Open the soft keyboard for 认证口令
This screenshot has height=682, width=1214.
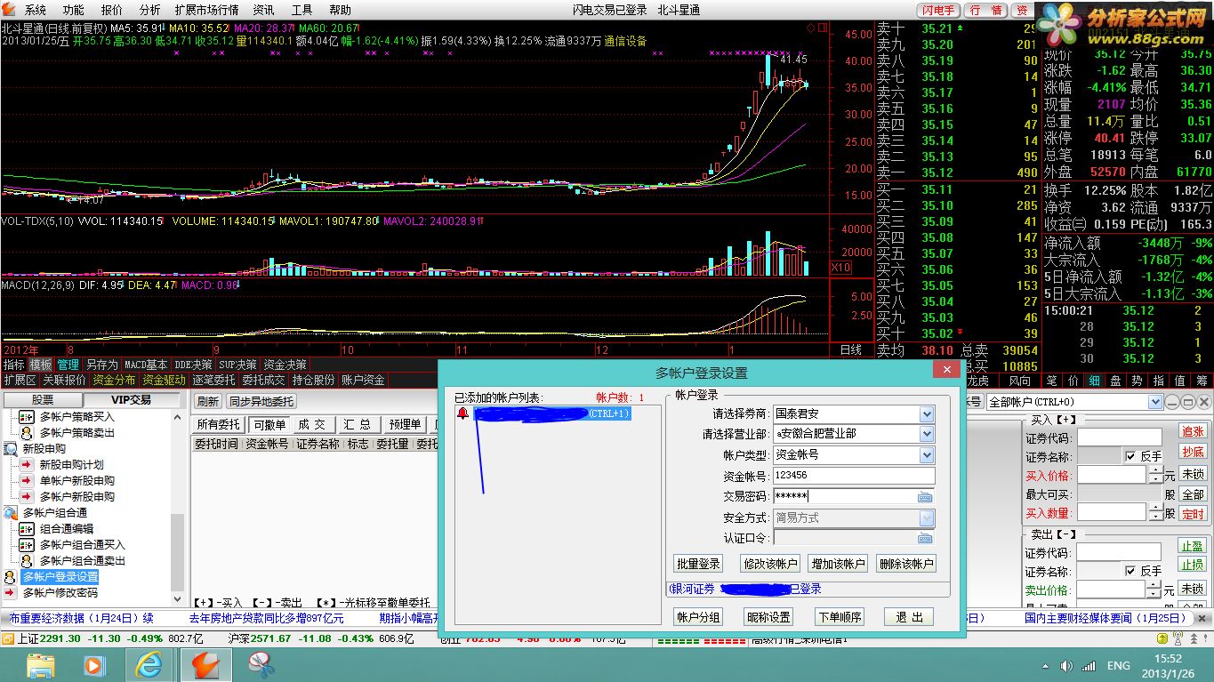tap(926, 537)
